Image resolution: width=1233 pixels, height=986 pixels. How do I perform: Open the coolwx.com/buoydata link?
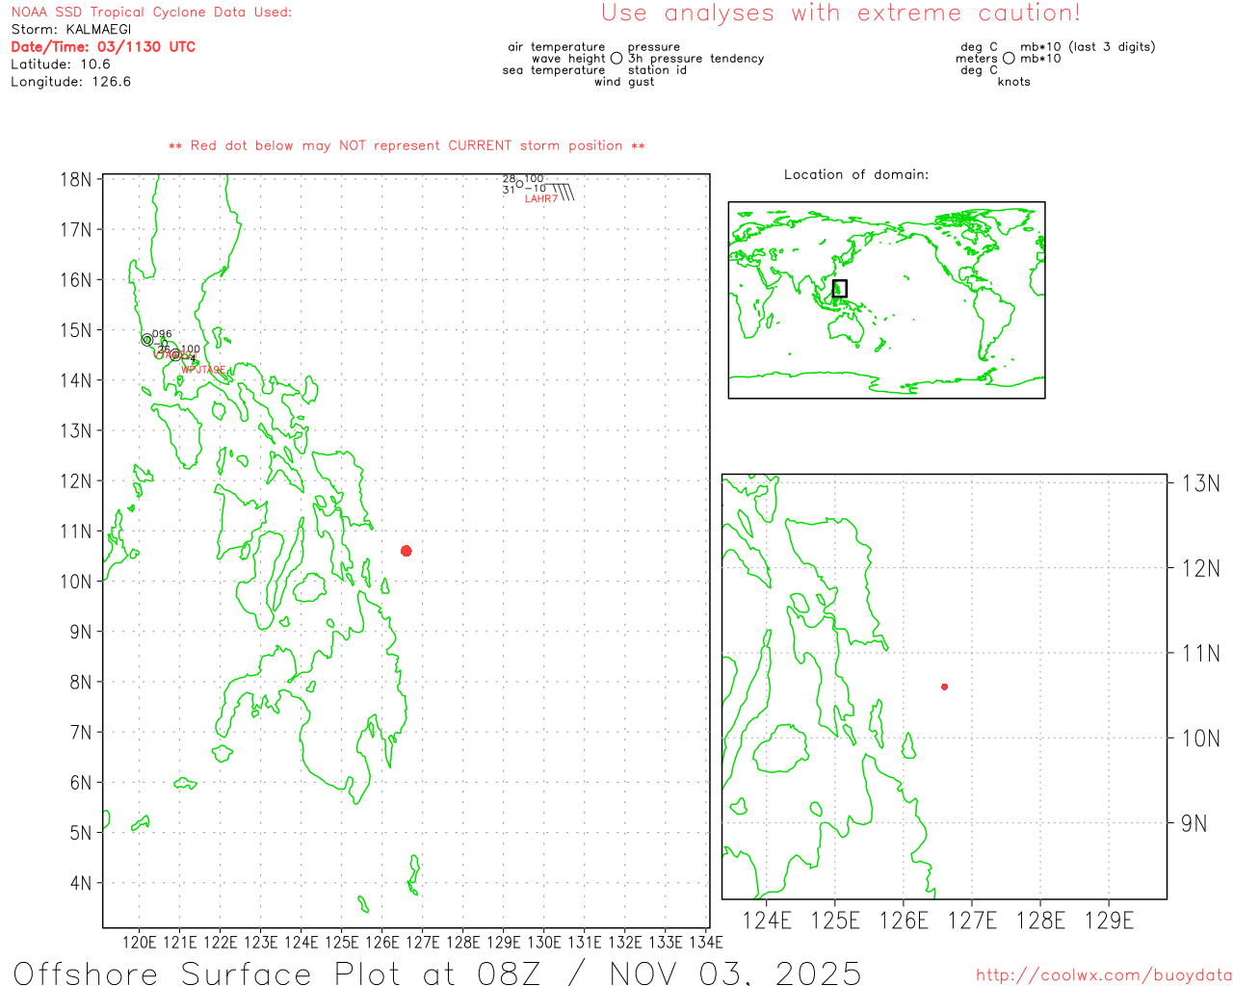tap(1104, 975)
